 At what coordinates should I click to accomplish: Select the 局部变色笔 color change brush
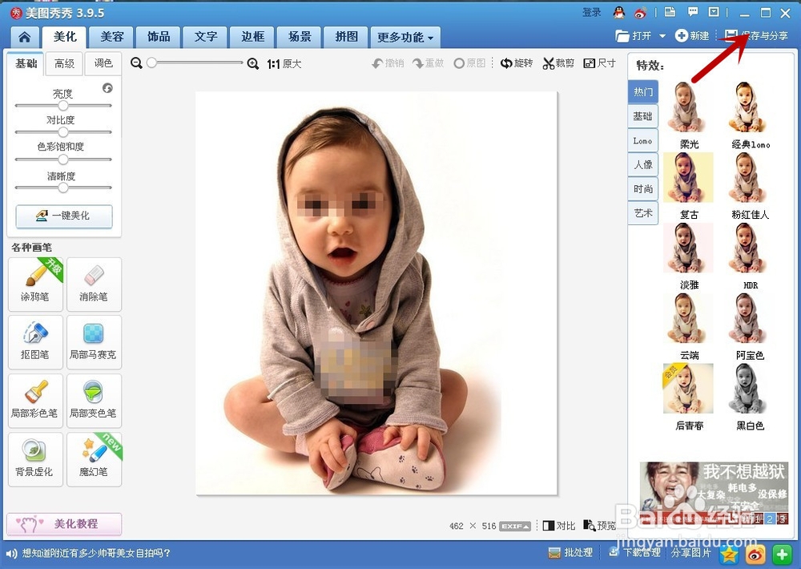click(94, 401)
